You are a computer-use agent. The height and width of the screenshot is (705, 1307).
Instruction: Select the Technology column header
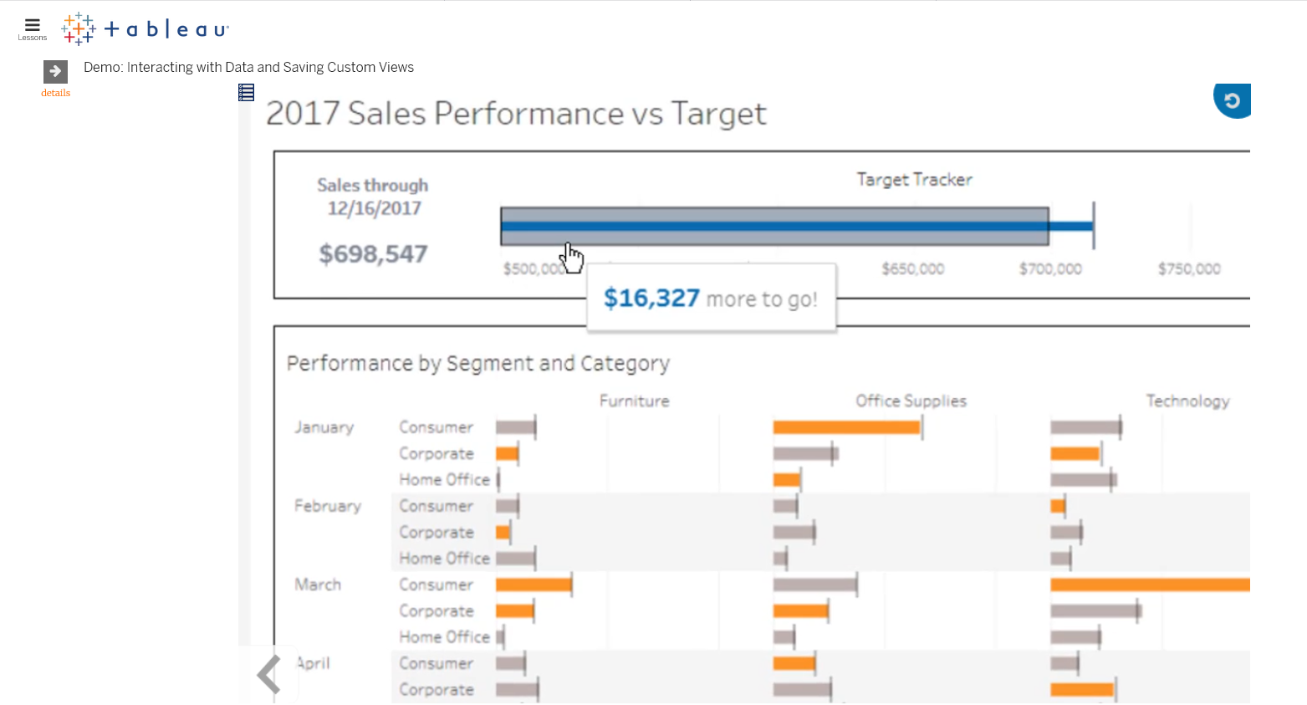pos(1187,401)
